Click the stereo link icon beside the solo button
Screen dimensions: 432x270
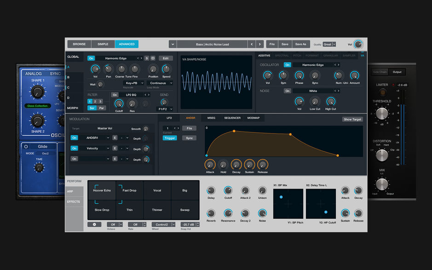click(154, 58)
